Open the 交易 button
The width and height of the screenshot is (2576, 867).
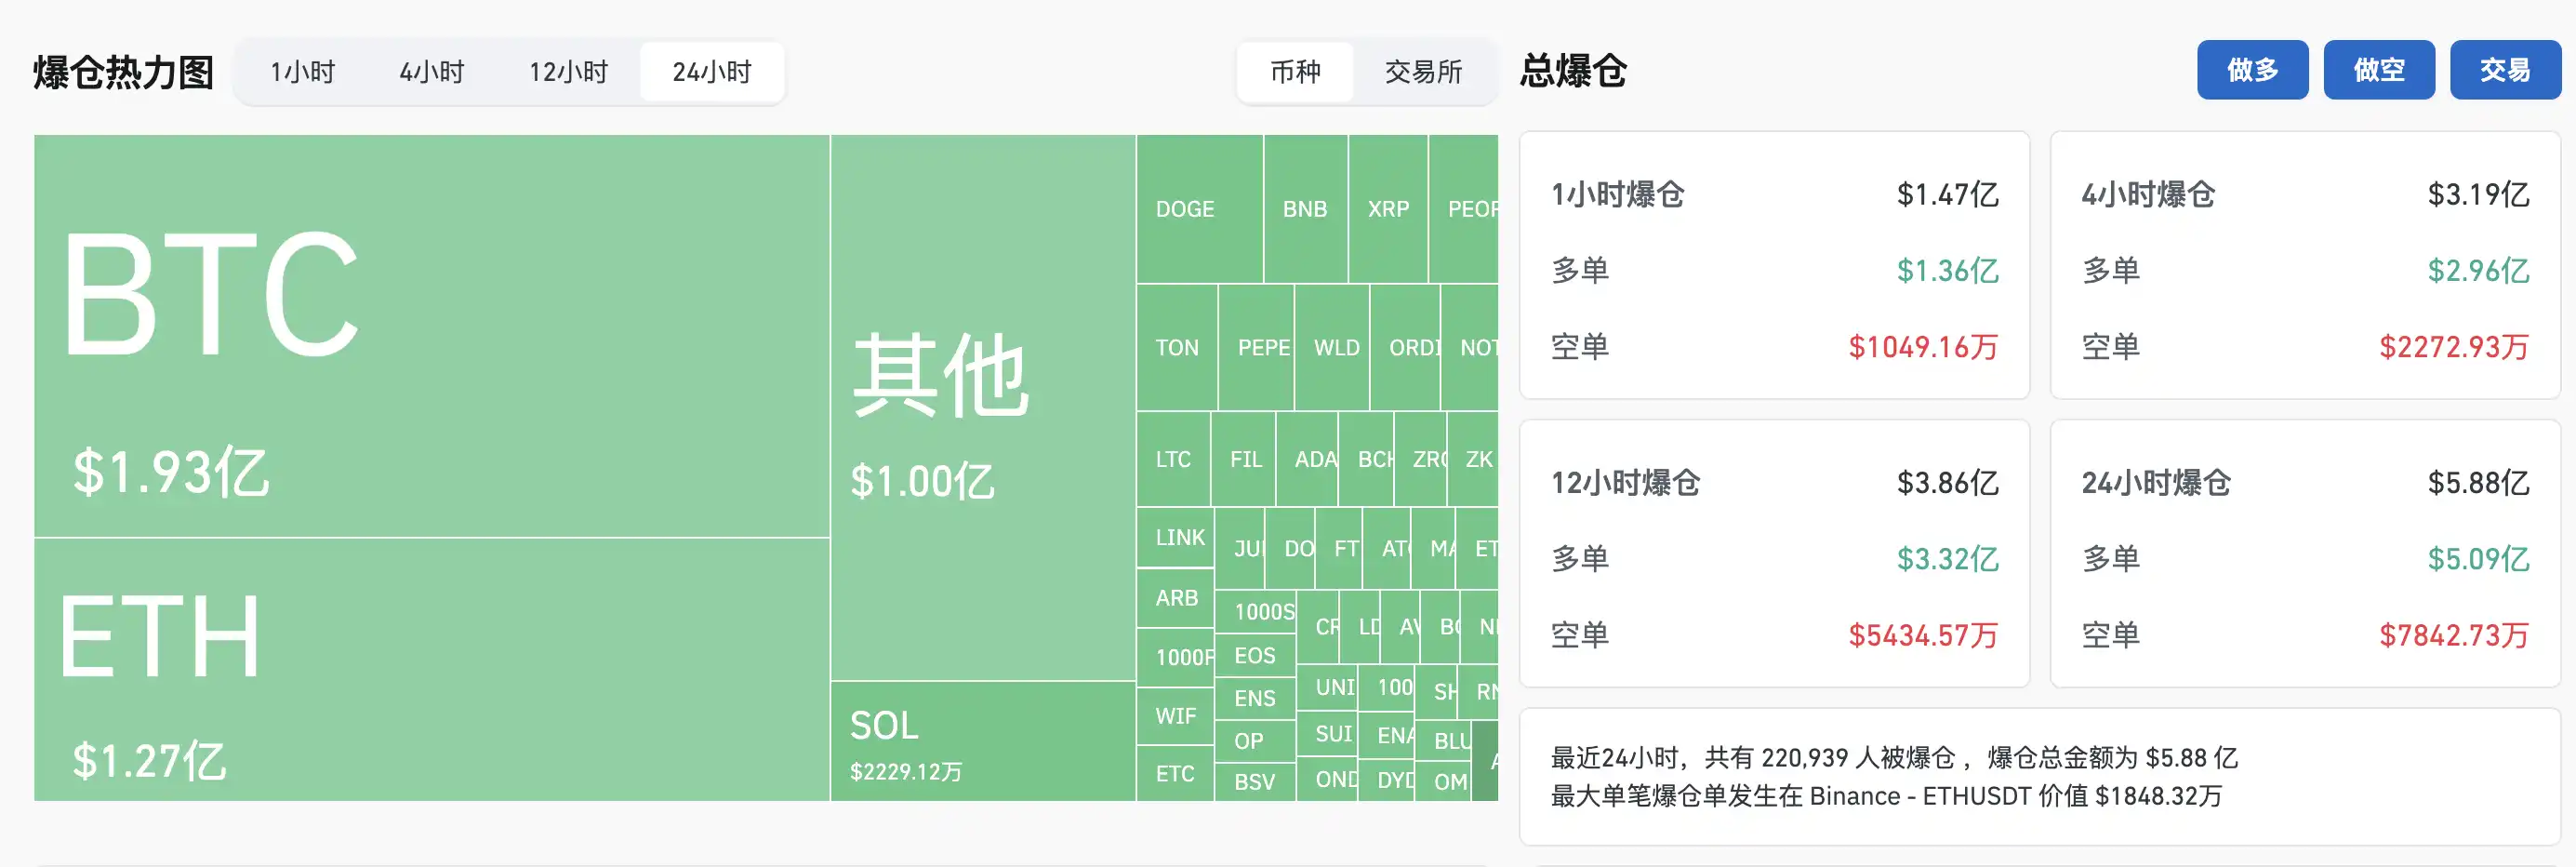pos(2505,70)
